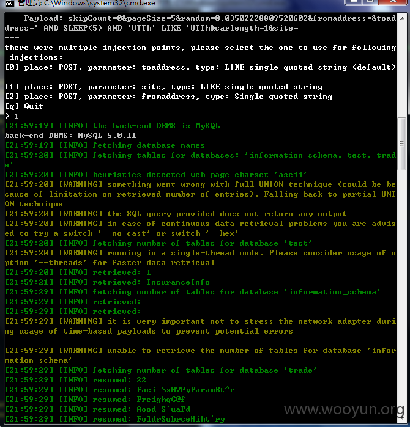Close the cmd.exe window
The height and width of the screenshot is (427, 410).
(393, 2)
